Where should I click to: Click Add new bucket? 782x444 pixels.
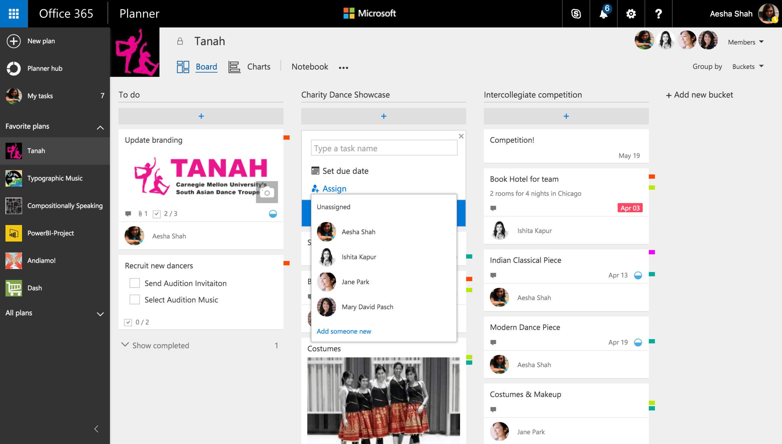click(x=699, y=95)
